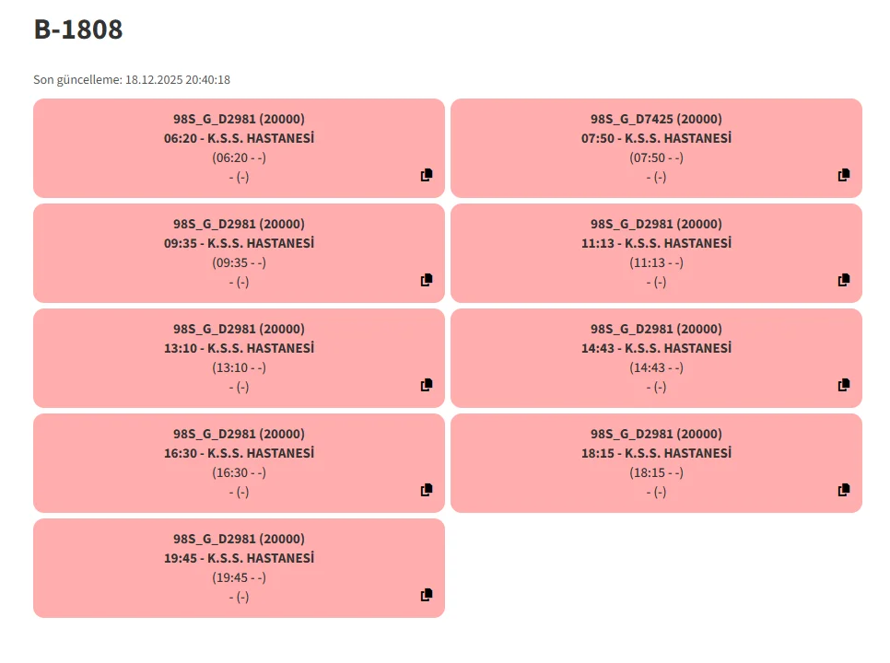Copy the 11:13 departure card info
This screenshot has height=663, width=890.
(843, 280)
